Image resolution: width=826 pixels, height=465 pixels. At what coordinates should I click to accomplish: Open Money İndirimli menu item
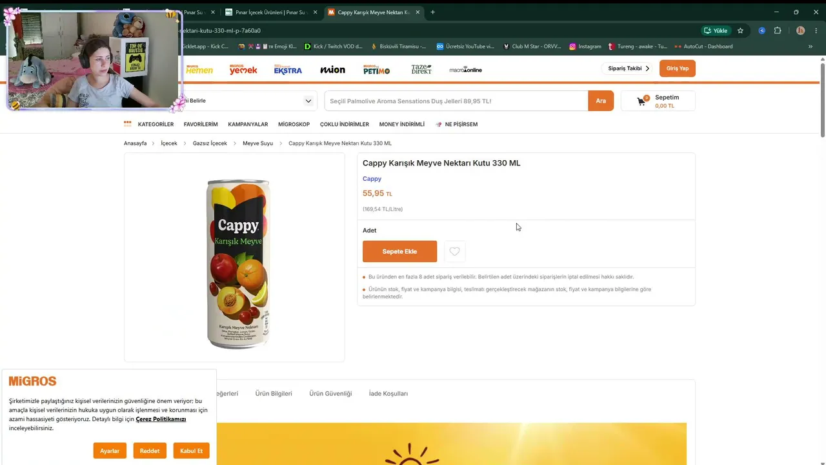click(402, 124)
